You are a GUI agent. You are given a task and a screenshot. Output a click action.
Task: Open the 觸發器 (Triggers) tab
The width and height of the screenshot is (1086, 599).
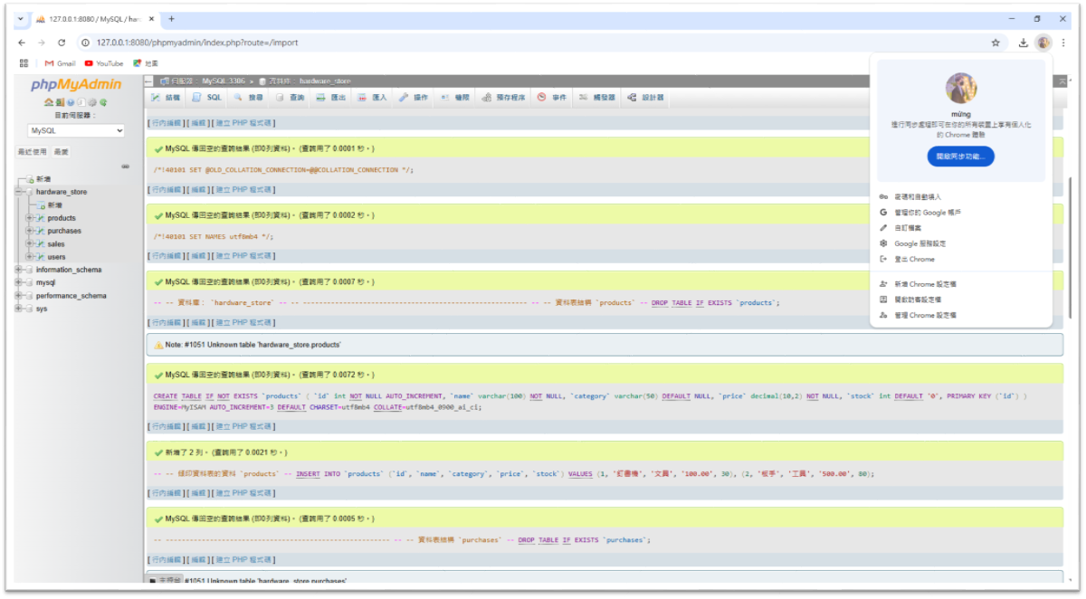(597, 97)
